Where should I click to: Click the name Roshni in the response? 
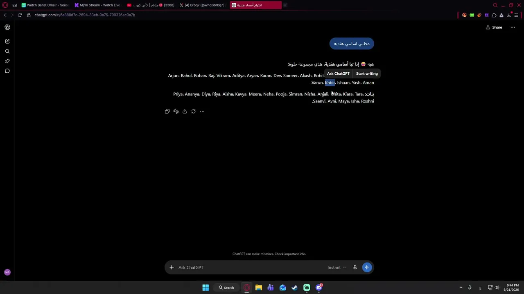pyautogui.click(x=368, y=101)
